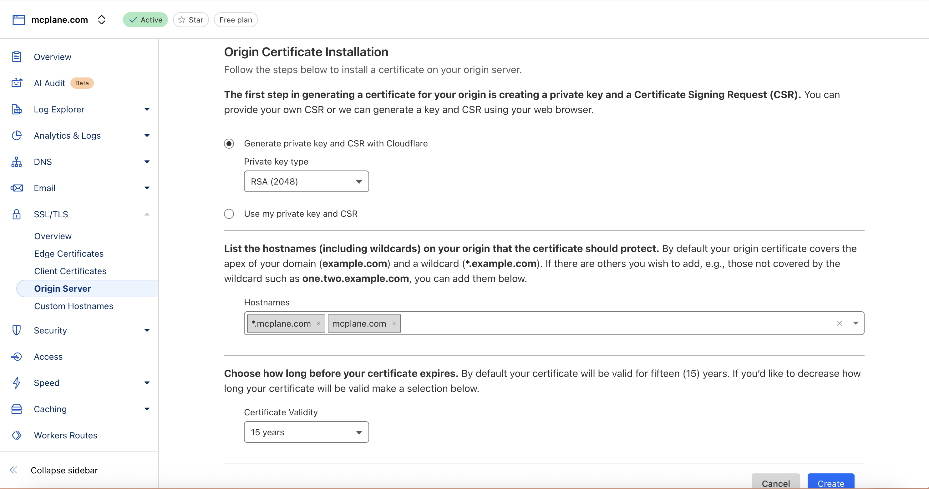Open Workers Routes in the sidebar

pos(66,436)
